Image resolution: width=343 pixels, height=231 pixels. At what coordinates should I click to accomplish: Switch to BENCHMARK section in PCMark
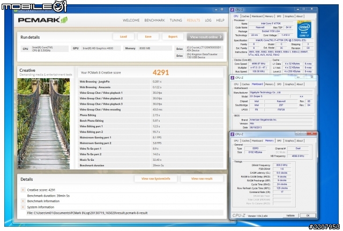tap(154, 20)
